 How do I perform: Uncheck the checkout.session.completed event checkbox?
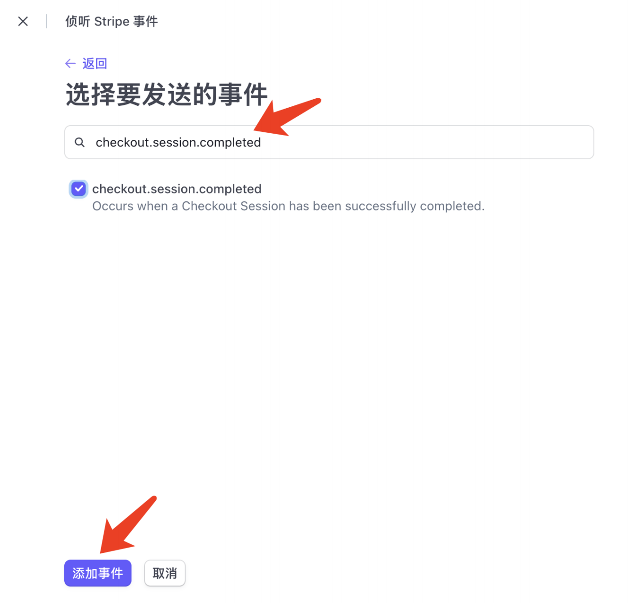click(x=78, y=189)
